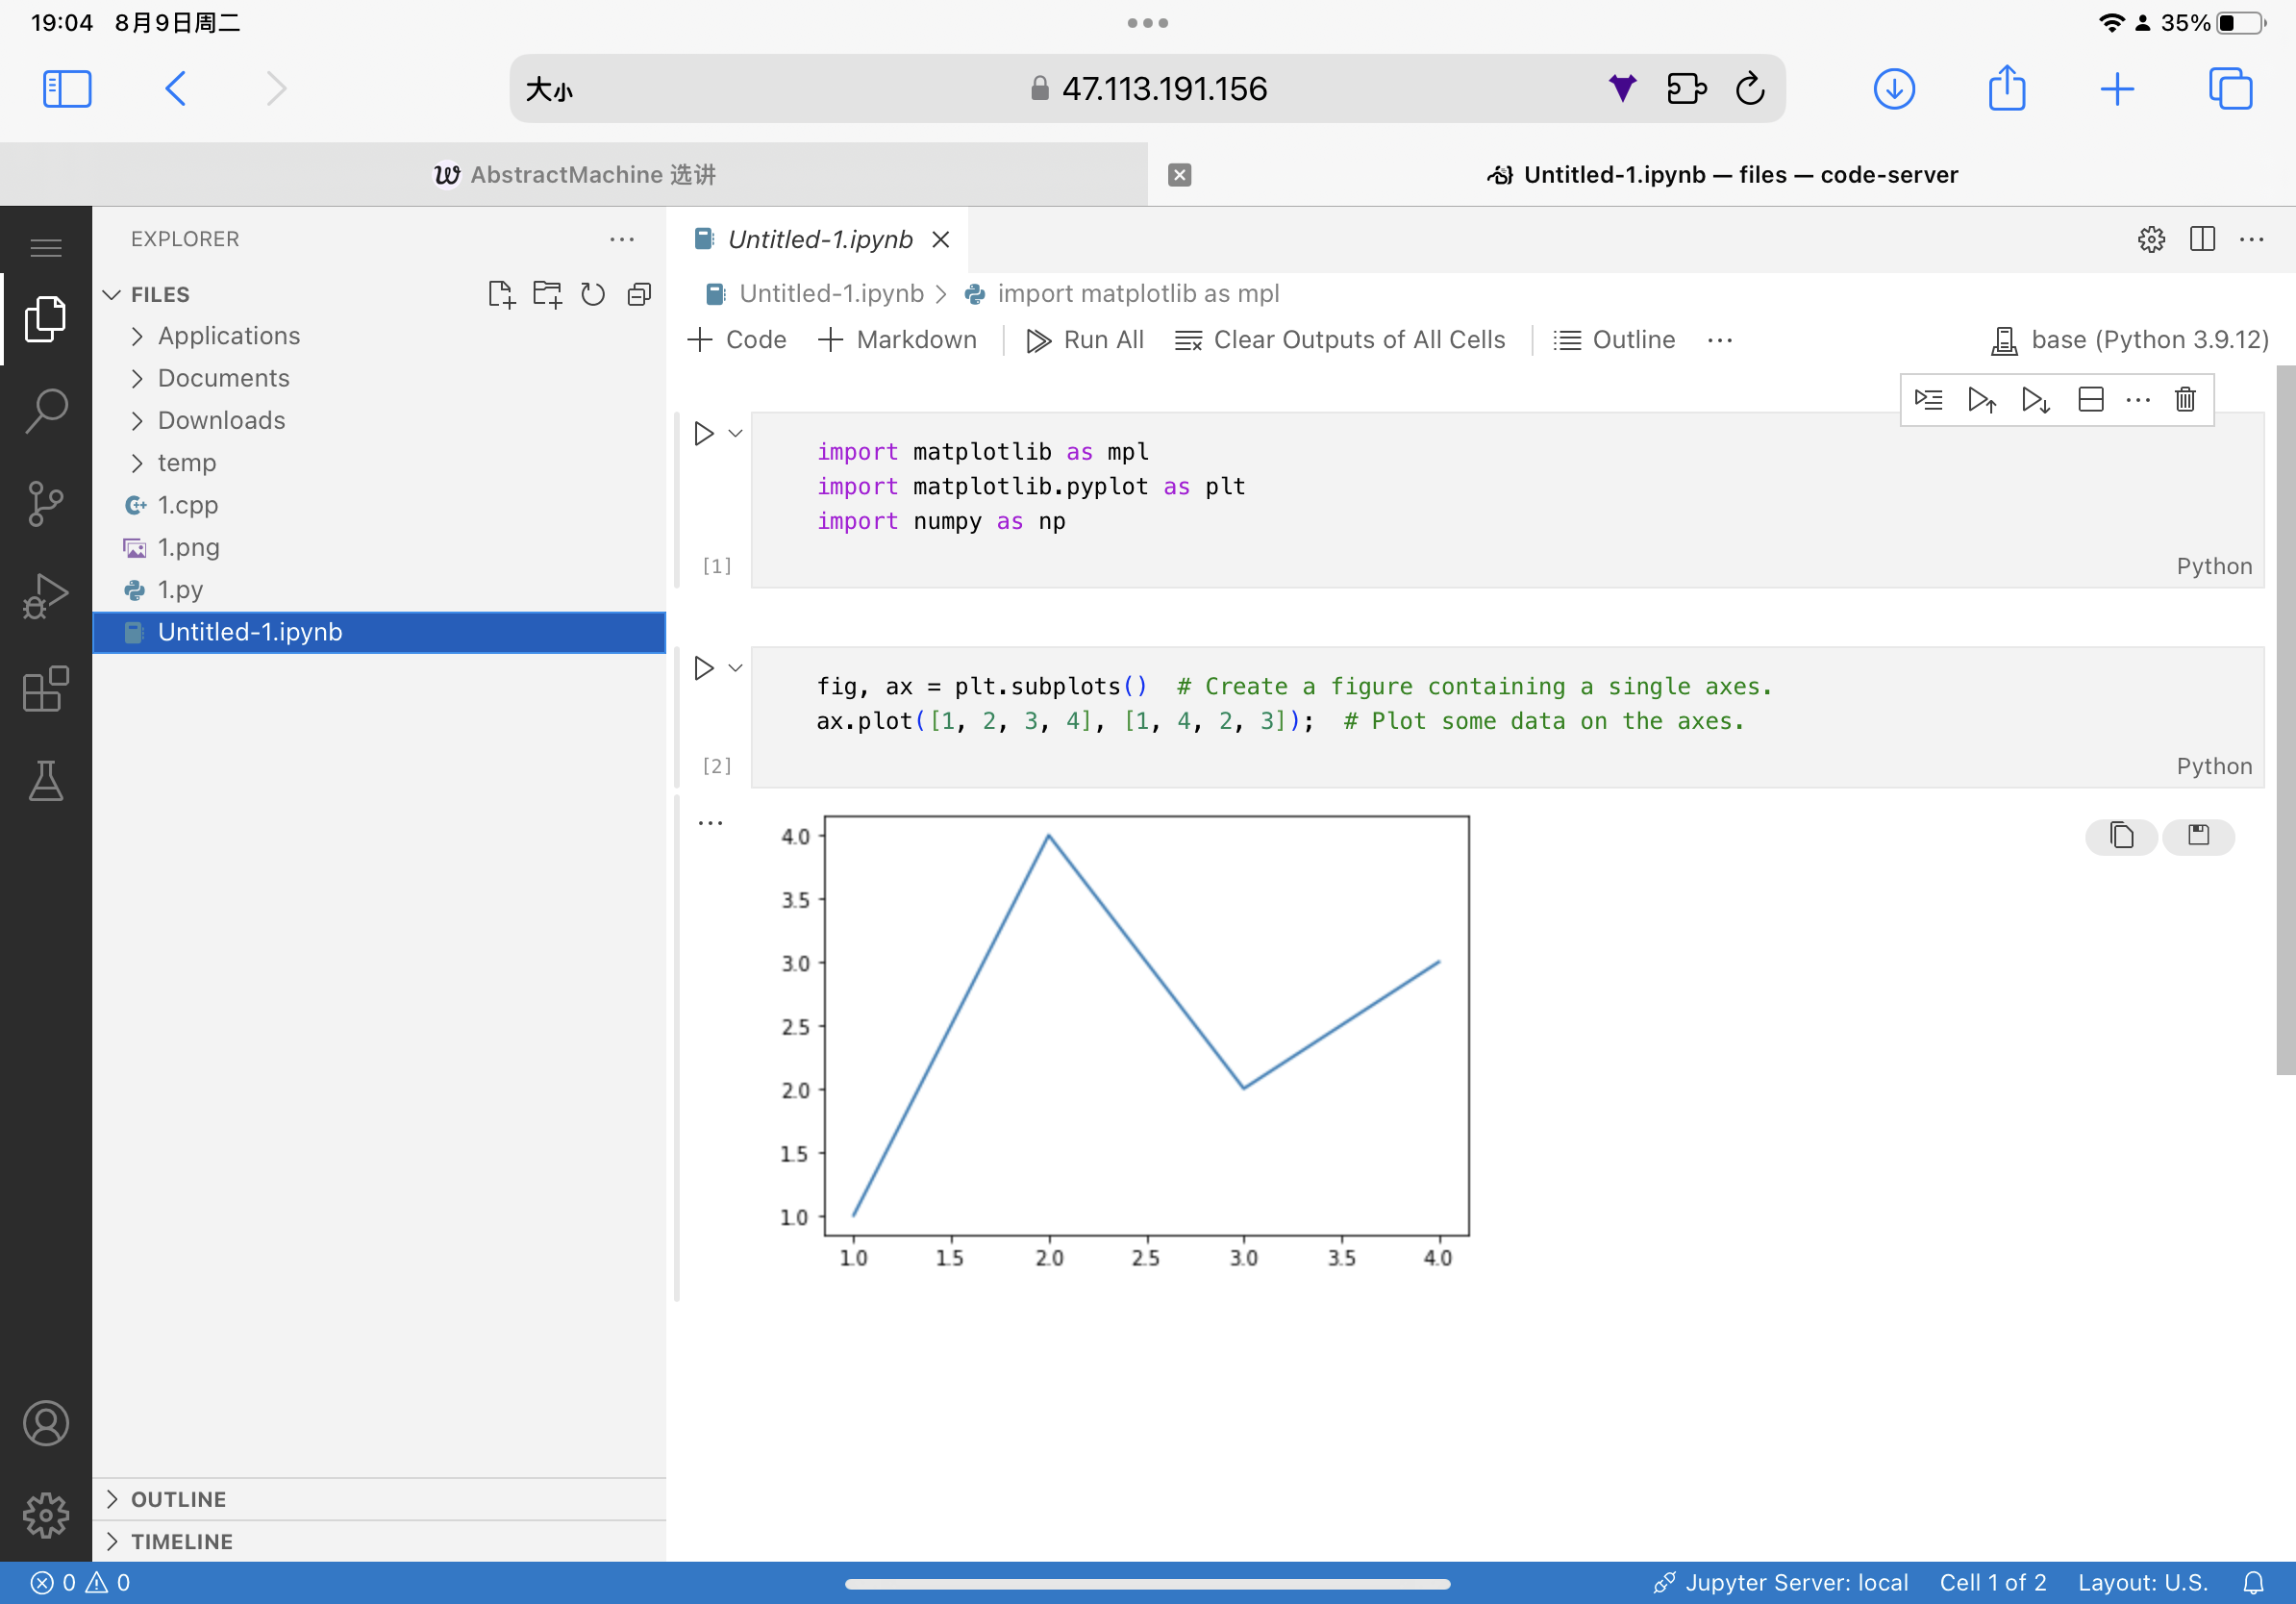Open the Search view in activity bar

[45, 411]
